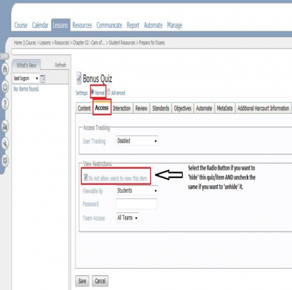The image size is (292, 290).
Task: Click the power/logout icon in sidebar
Action: click(x=5, y=86)
